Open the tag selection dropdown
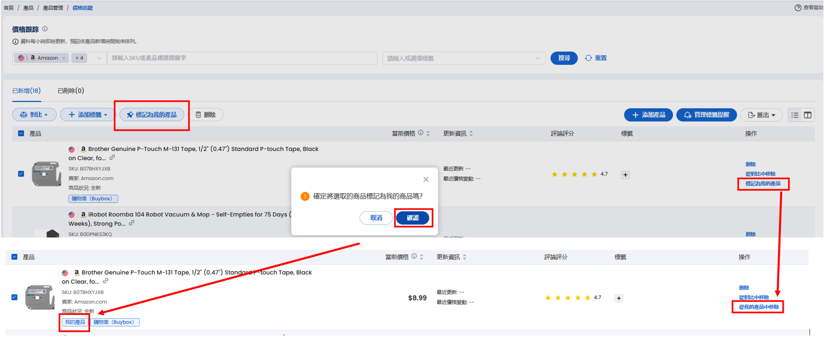The width and height of the screenshot is (825, 338). [464, 58]
